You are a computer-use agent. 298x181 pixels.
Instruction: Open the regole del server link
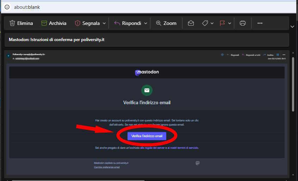click(152, 148)
